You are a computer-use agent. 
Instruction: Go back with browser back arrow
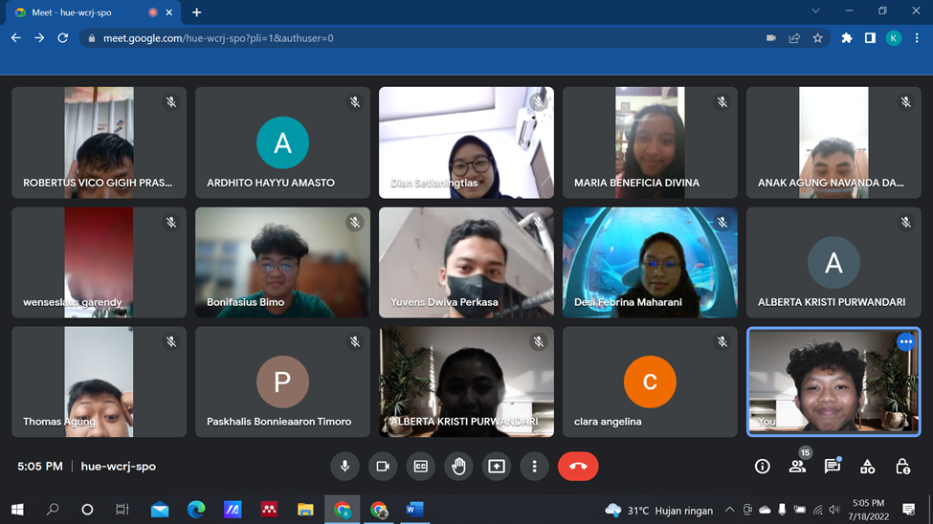point(16,38)
